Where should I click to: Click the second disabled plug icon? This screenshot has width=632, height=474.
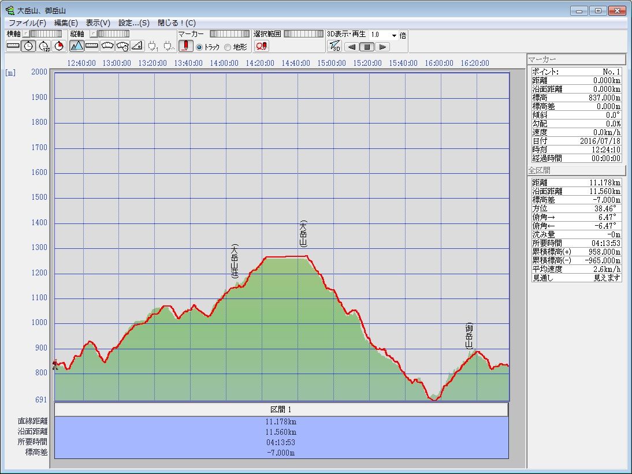tap(168, 46)
